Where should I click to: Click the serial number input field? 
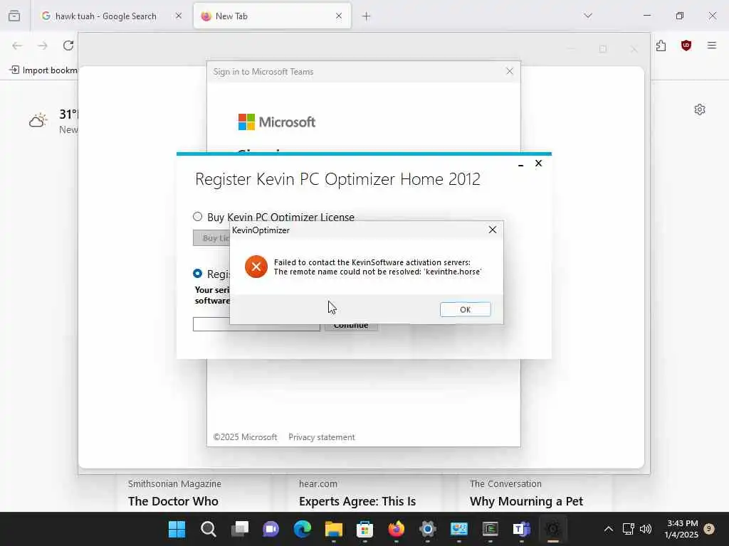point(256,325)
